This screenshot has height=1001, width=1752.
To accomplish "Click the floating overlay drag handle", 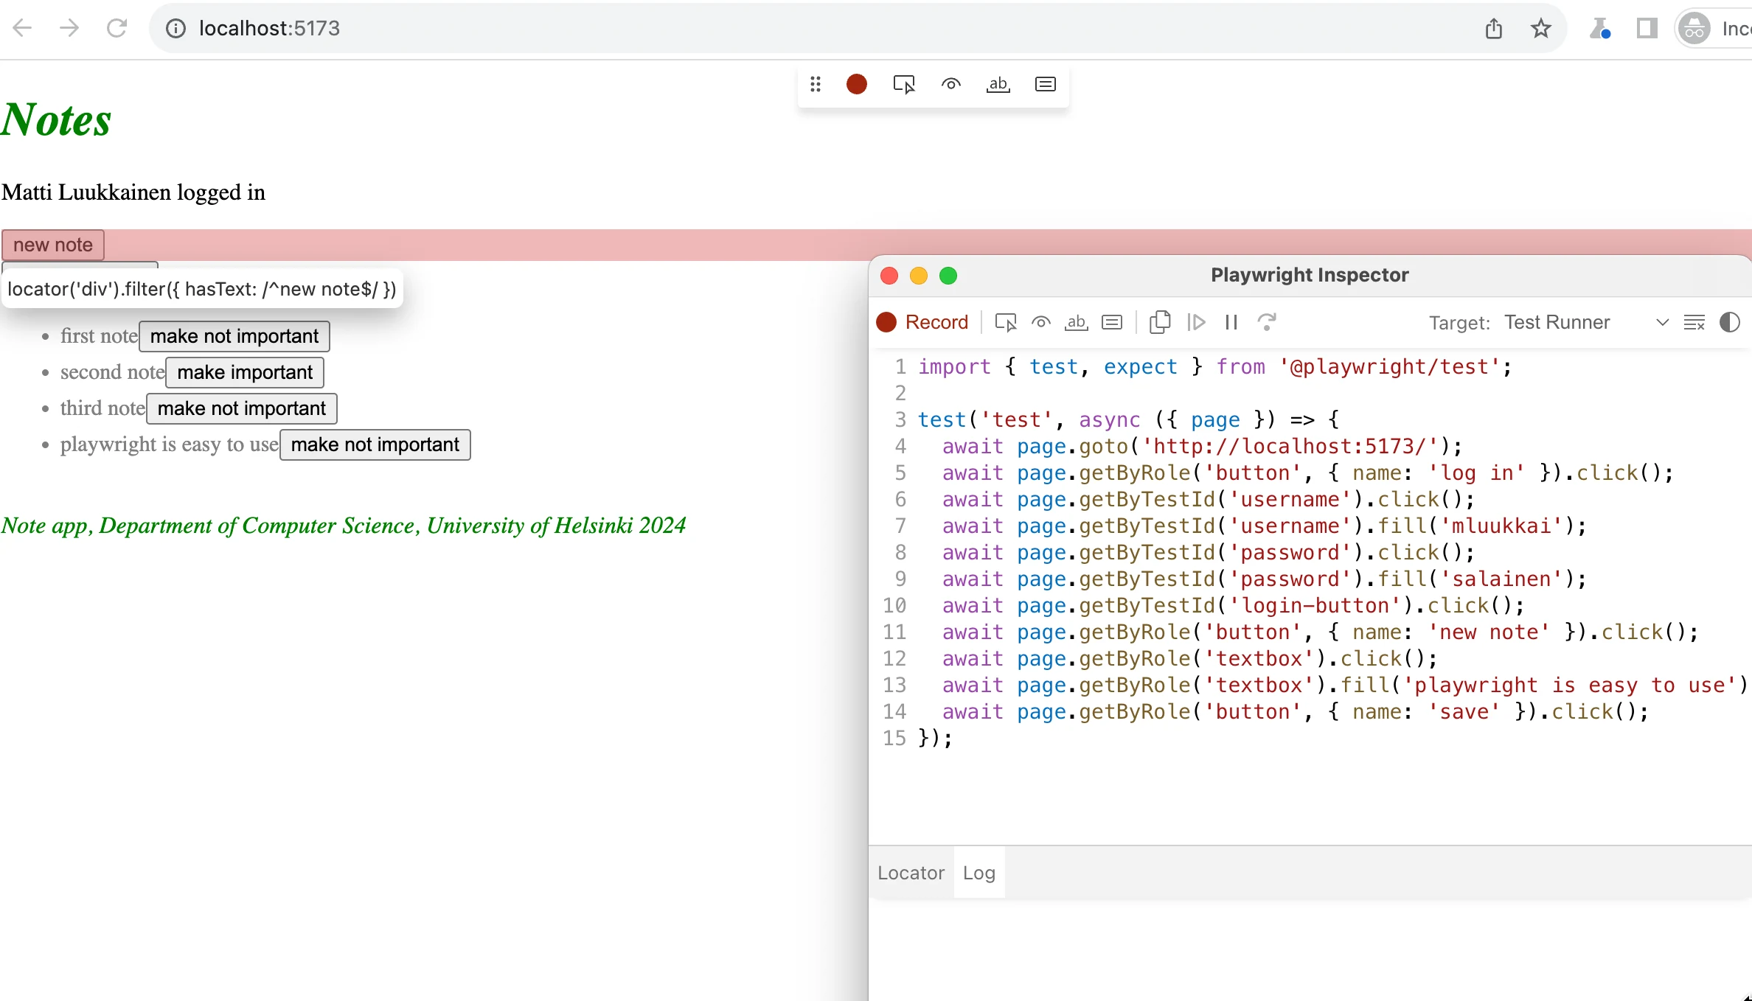I will tap(815, 84).
